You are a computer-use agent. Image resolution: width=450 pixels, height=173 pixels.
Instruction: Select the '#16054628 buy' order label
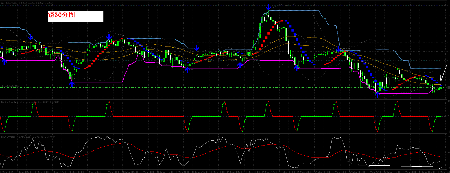tap(10, 86)
